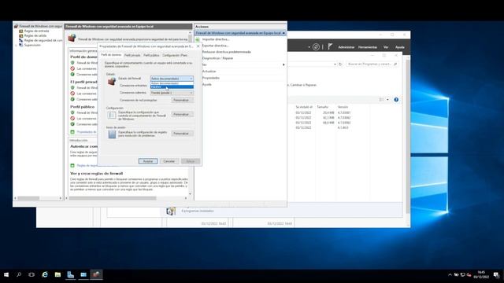The height and width of the screenshot is (283, 504).
Task: Click Importar directiva action
Action: coord(216,39)
